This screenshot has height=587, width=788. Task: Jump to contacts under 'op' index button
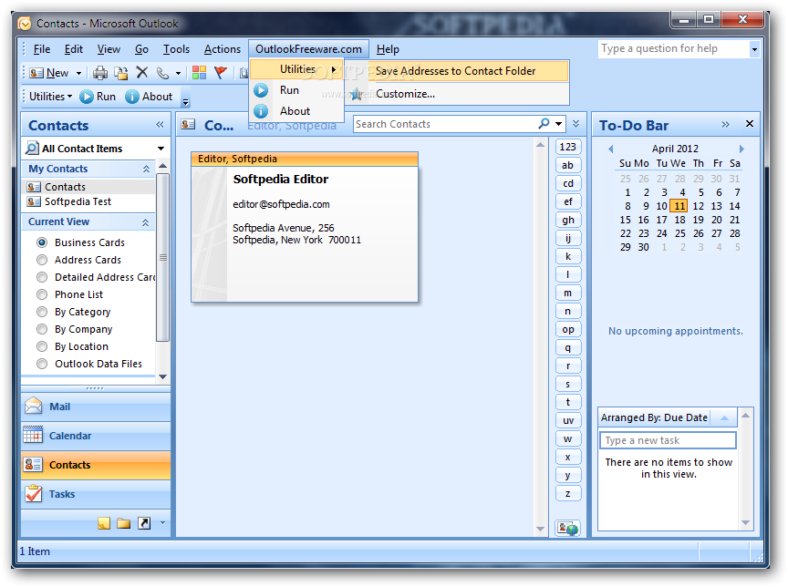(x=568, y=329)
